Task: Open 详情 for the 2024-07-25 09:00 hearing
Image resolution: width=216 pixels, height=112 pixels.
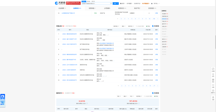Action: click(156, 34)
